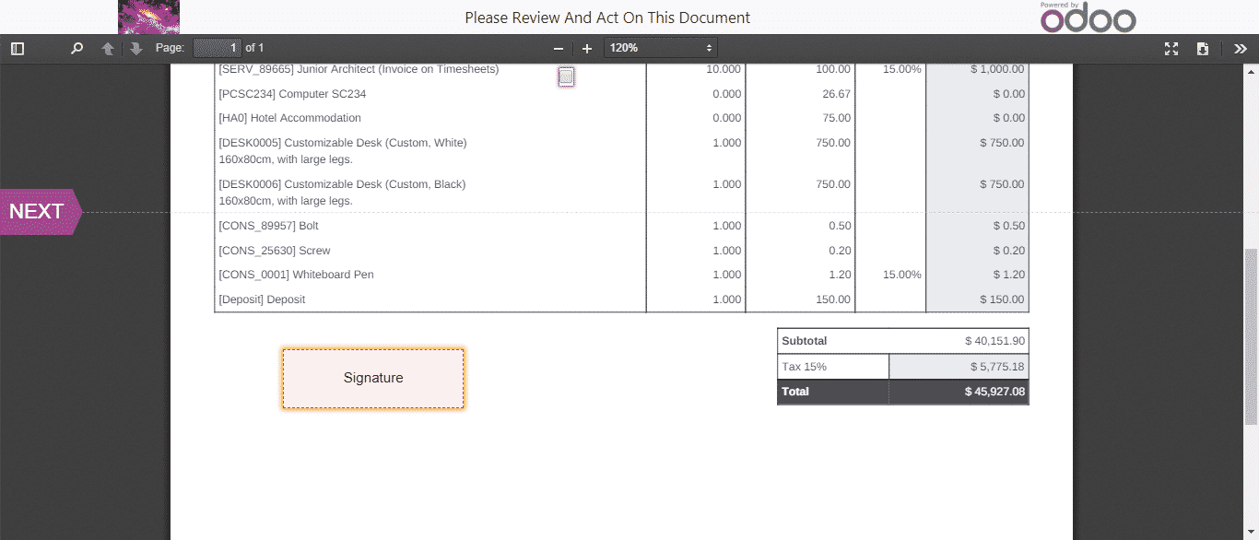This screenshot has width=1259, height=540.
Task: Tick the checkbox beside Junior Architect line
Action: click(566, 77)
